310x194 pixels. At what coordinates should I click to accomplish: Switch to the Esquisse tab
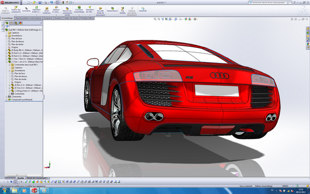click(48, 18)
